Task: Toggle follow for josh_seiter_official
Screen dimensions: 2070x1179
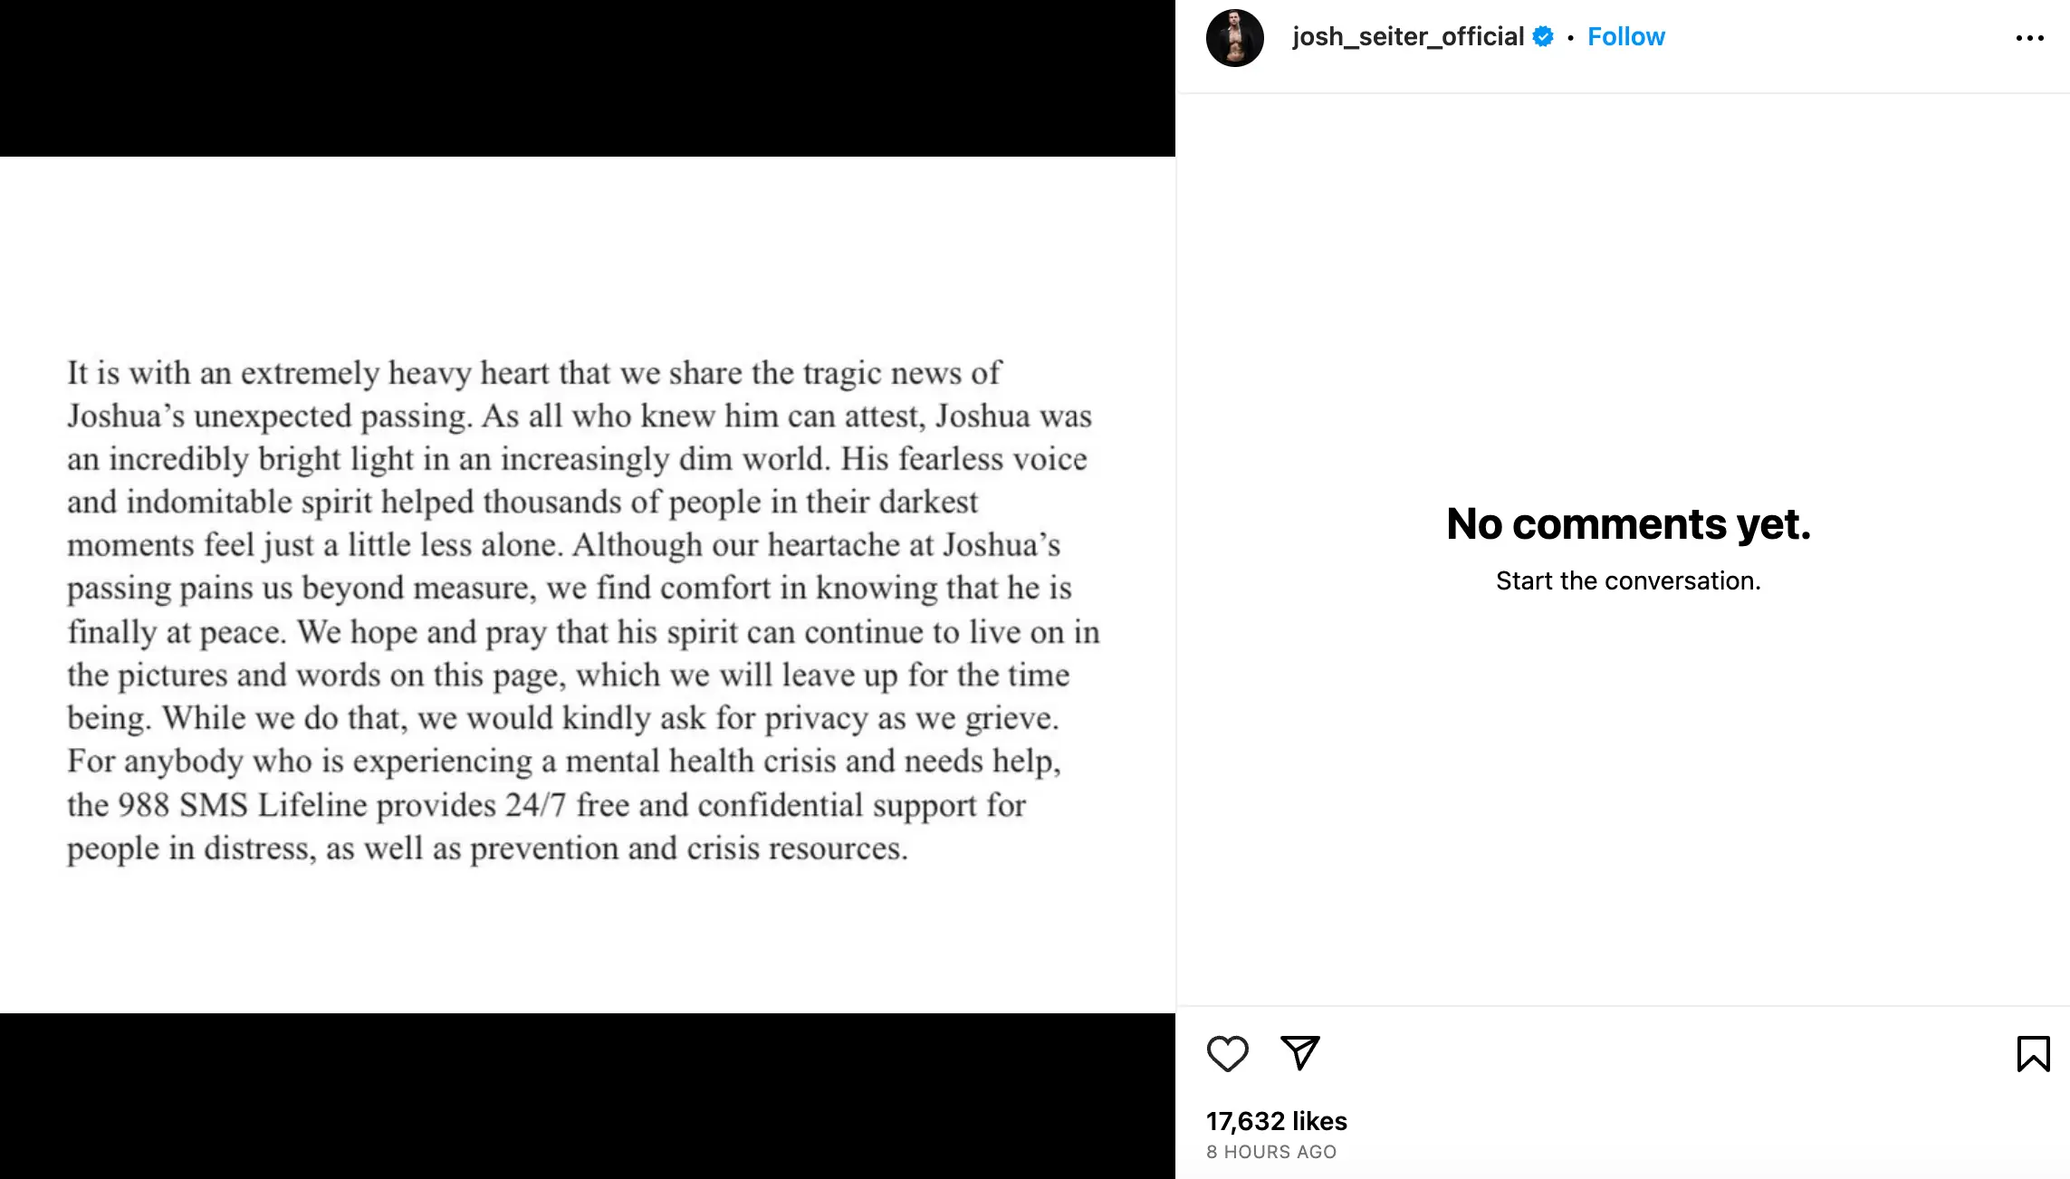Action: point(1625,36)
